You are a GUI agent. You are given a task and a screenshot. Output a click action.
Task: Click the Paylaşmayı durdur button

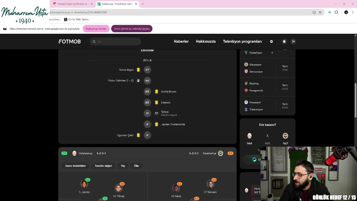[96, 29]
